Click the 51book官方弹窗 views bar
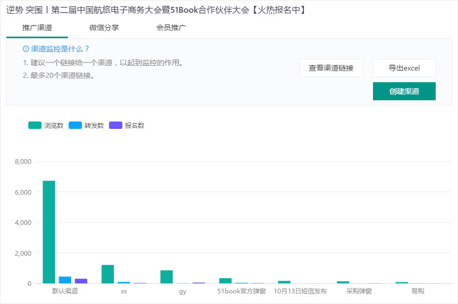This screenshot has width=458, height=304. 225,281
